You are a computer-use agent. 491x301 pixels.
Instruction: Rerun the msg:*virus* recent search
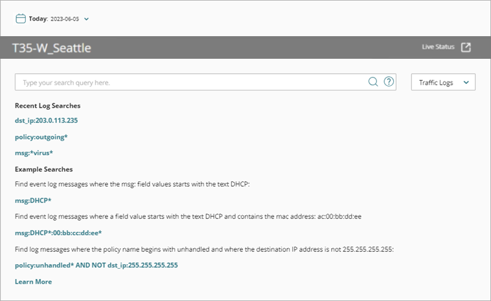(x=34, y=153)
